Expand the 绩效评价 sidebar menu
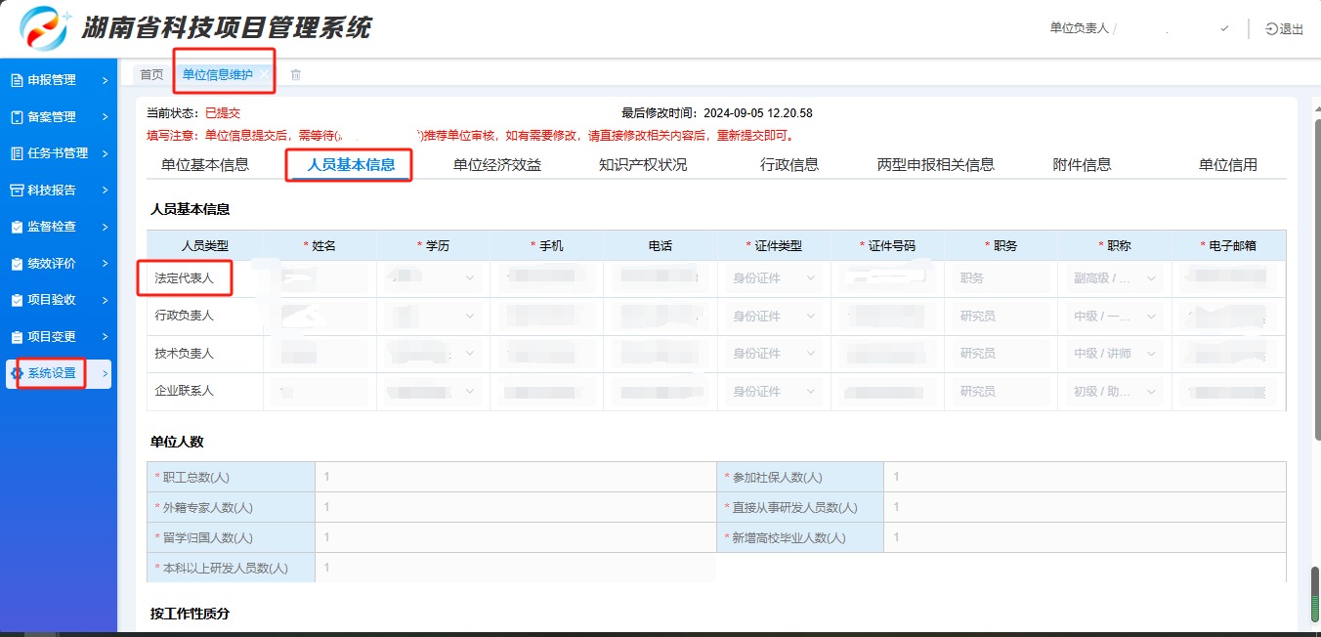 click(x=105, y=264)
